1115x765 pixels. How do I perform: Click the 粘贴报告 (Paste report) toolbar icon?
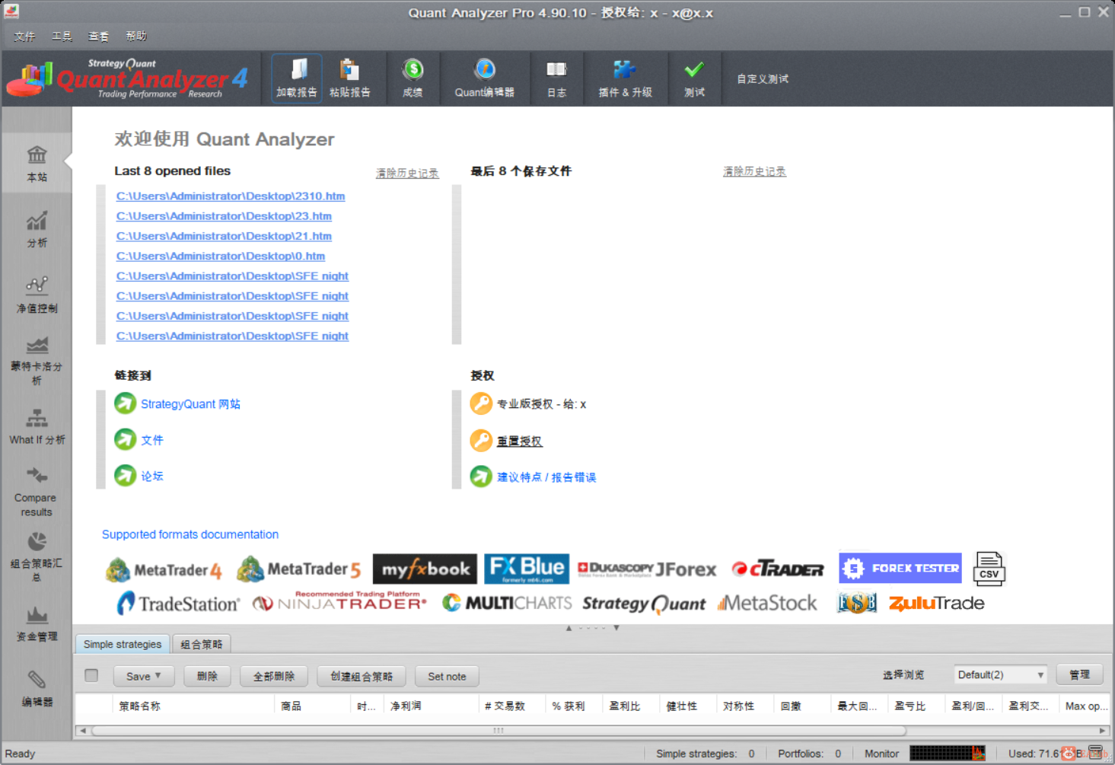pyautogui.click(x=349, y=78)
